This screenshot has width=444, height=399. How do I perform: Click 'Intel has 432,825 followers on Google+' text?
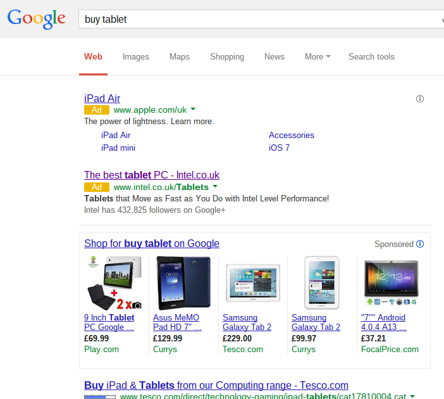pyautogui.click(x=154, y=210)
